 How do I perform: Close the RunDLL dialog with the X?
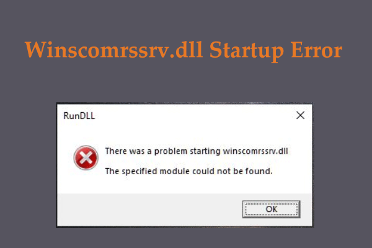coord(300,115)
